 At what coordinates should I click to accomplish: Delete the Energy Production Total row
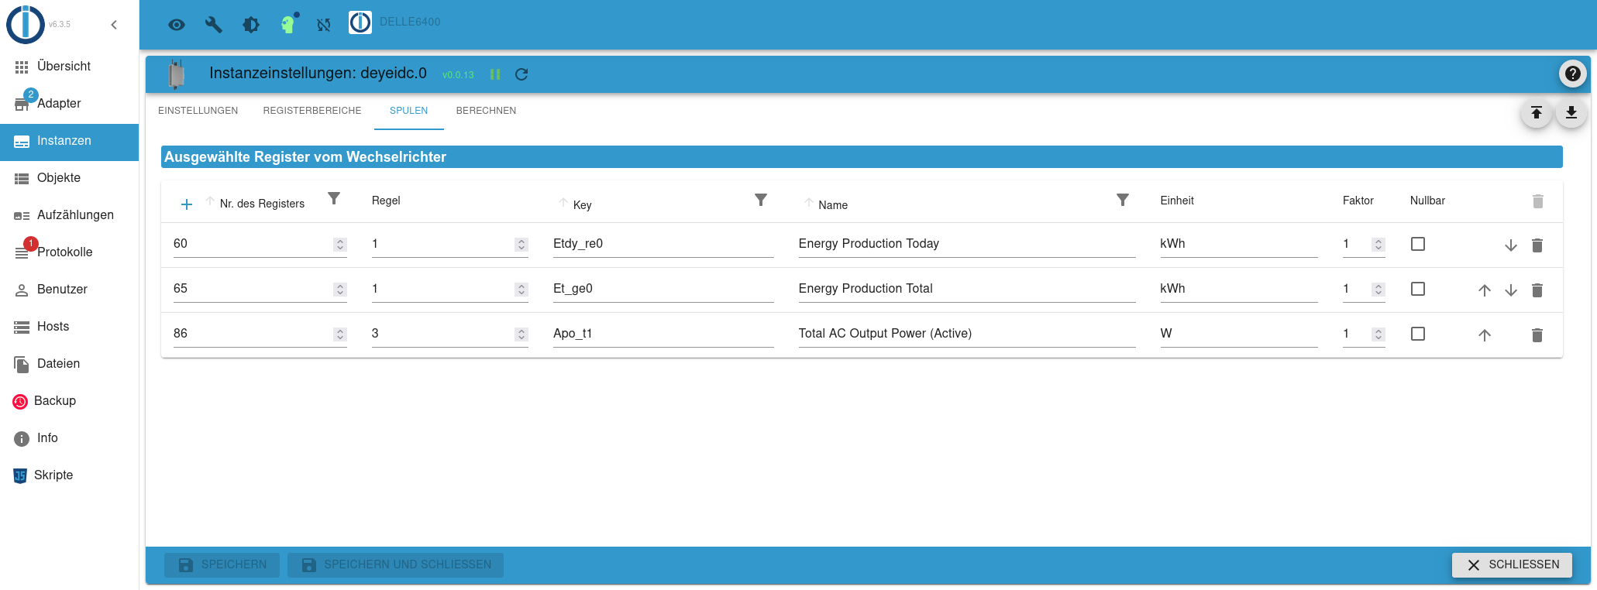[1537, 290]
